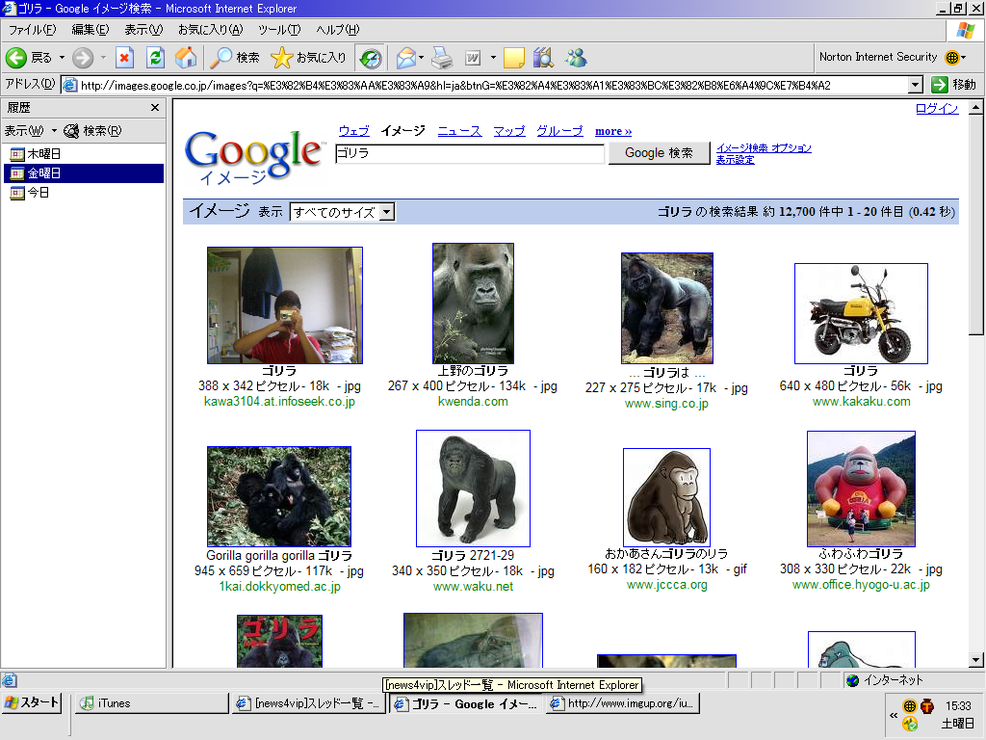The image size is (986, 740).
Task: Open the ゴリラ 2721-29 figurine thumbnail
Action: (x=473, y=489)
